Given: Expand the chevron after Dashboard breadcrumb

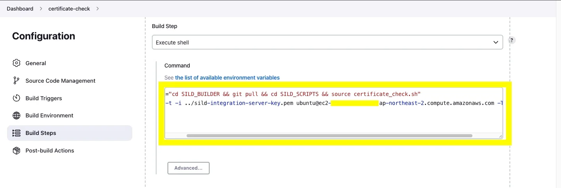Looking at the screenshot, I should coord(41,9).
